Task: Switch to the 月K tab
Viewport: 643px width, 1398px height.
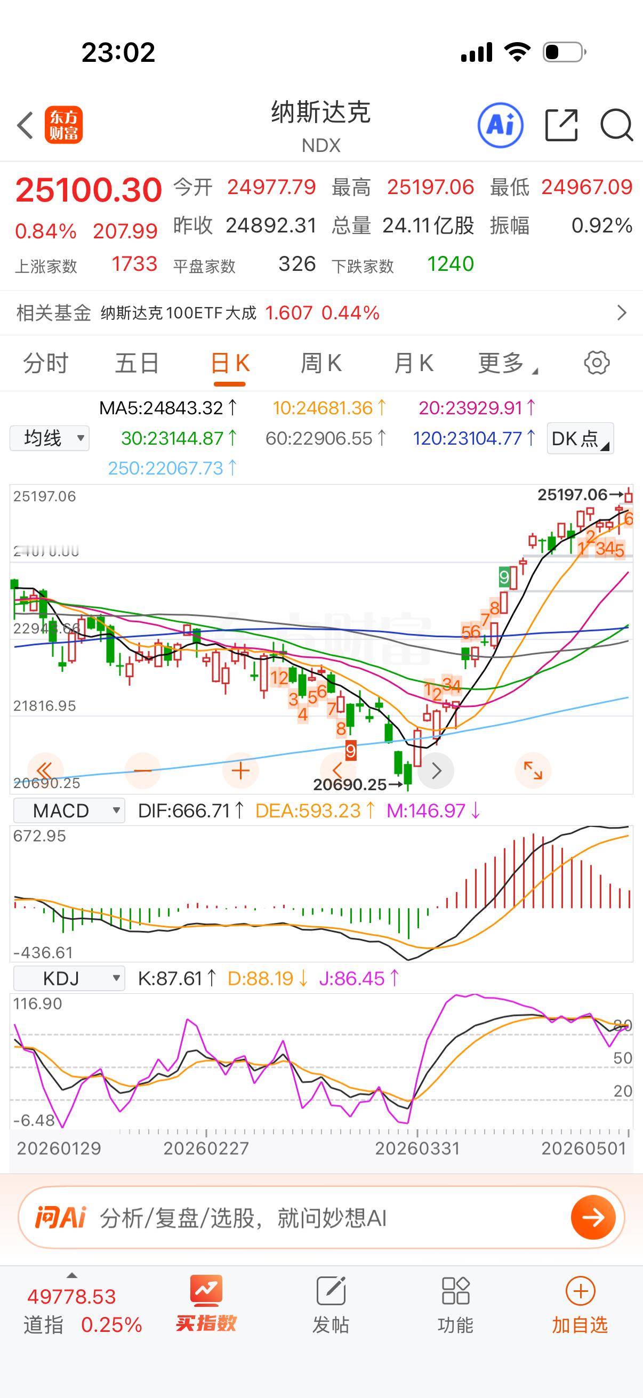Action: (414, 363)
